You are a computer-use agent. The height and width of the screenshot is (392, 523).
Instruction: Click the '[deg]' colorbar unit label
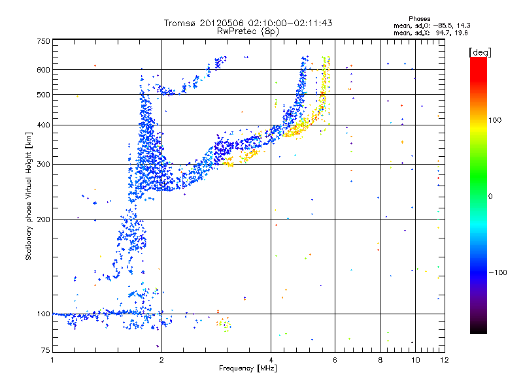point(480,52)
